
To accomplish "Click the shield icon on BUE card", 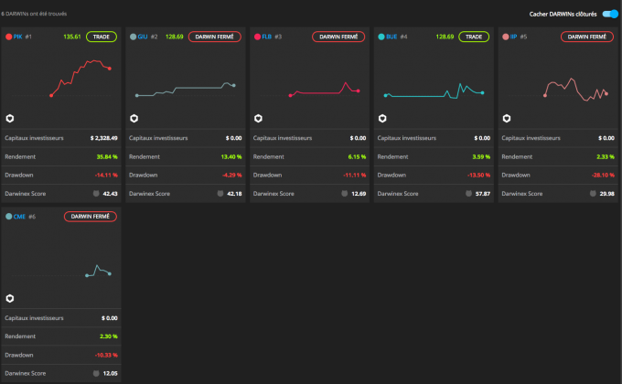I will point(382,118).
